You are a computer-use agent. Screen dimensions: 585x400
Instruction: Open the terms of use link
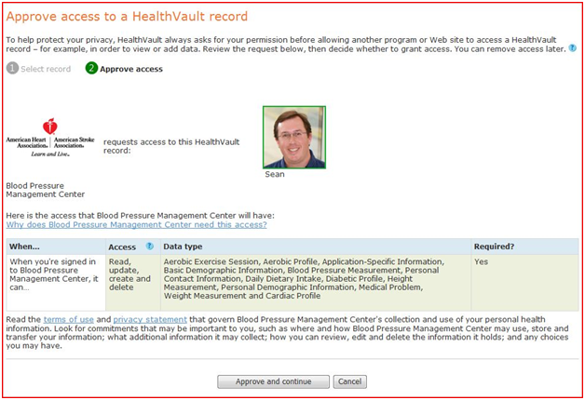click(69, 320)
